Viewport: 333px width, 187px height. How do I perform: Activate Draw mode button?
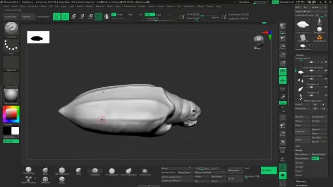click(65, 17)
